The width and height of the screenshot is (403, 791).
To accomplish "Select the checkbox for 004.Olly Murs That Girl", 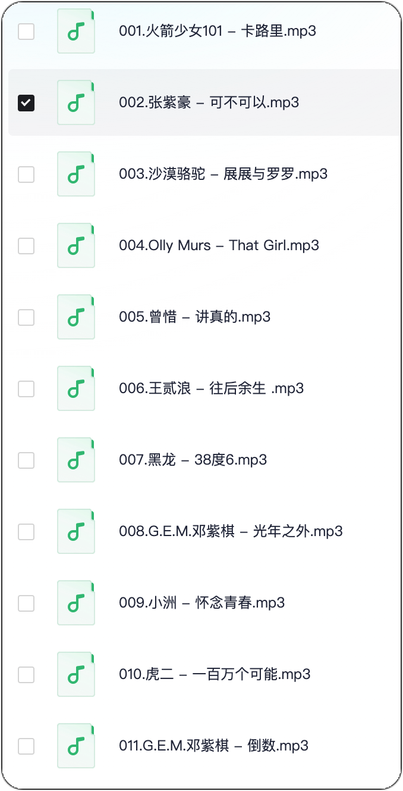I will point(26,245).
